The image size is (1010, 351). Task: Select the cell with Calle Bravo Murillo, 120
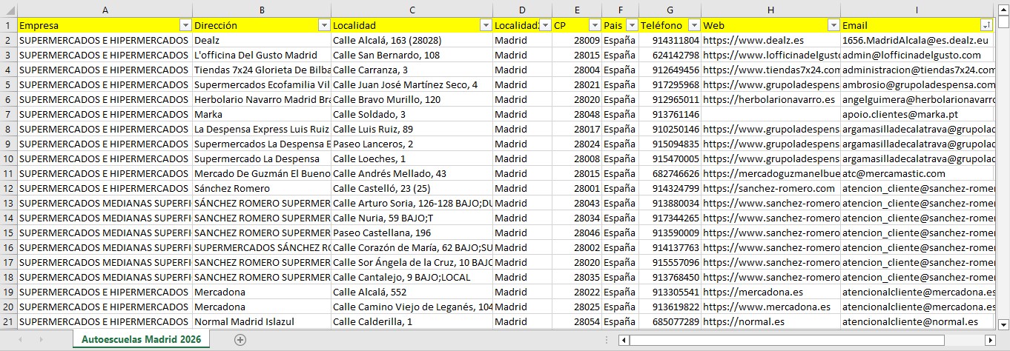coord(412,99)
